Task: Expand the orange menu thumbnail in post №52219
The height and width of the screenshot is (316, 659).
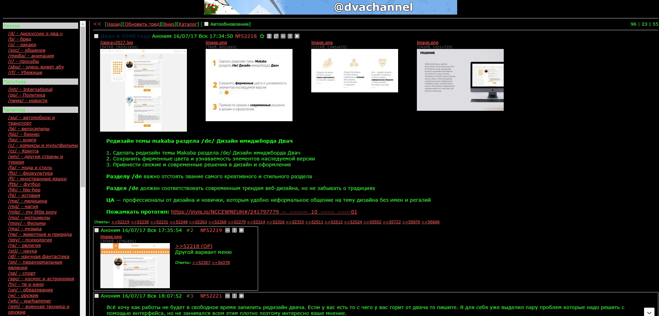Action: tap(135, 266)
